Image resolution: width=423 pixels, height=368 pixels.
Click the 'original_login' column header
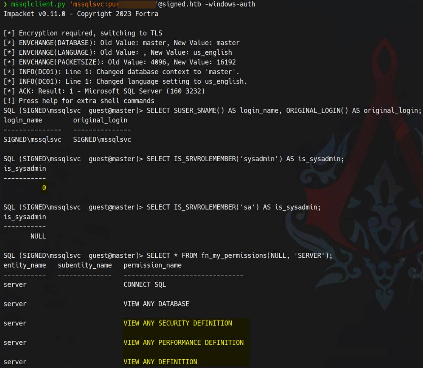click(x=100, y=120)
